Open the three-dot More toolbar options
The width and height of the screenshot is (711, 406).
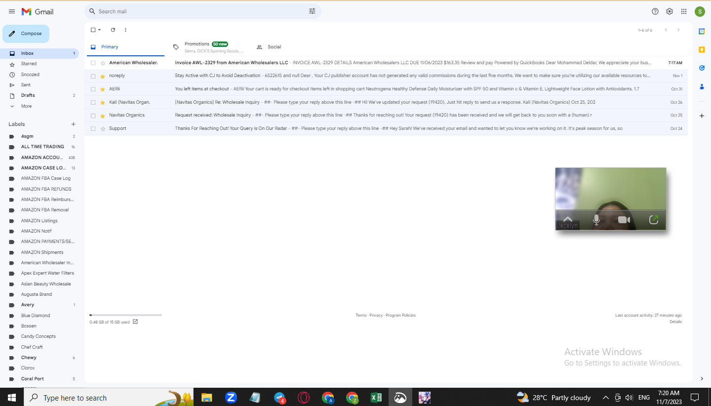[125, 30]
